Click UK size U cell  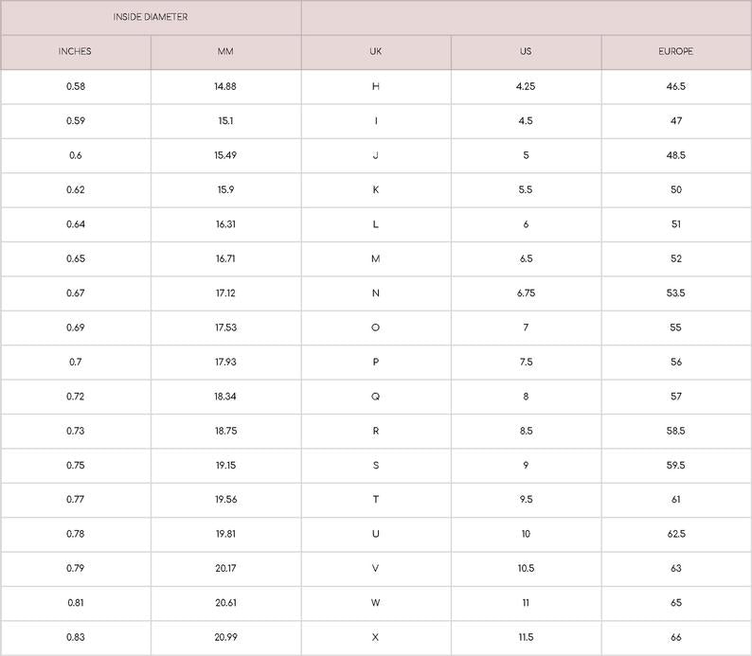[375, 534]
